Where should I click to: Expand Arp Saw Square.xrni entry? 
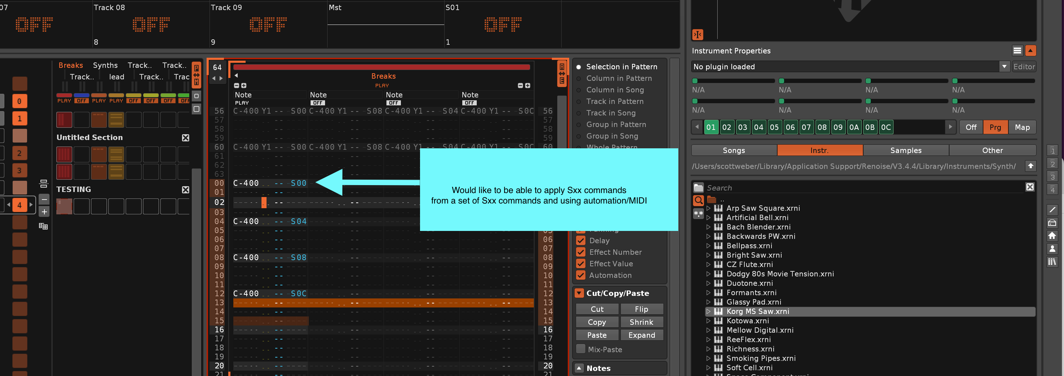(x=708, y=208)
